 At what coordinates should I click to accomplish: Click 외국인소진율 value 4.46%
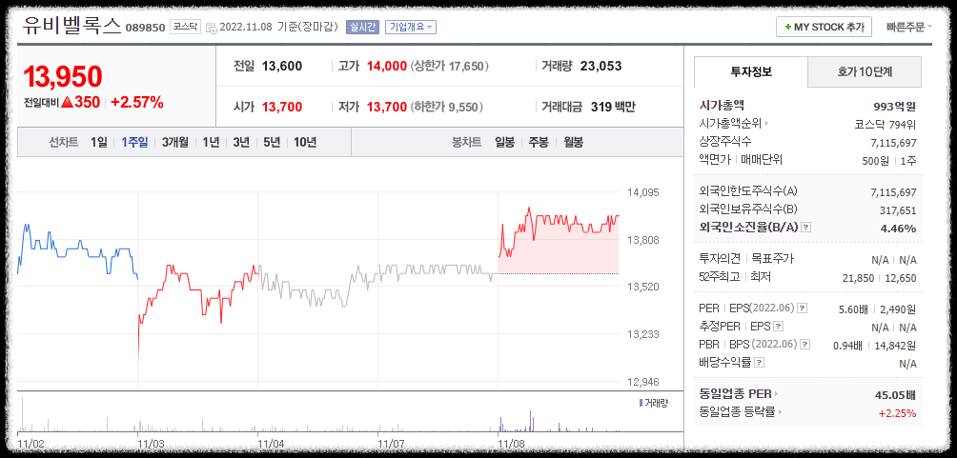tap(899, 229)
